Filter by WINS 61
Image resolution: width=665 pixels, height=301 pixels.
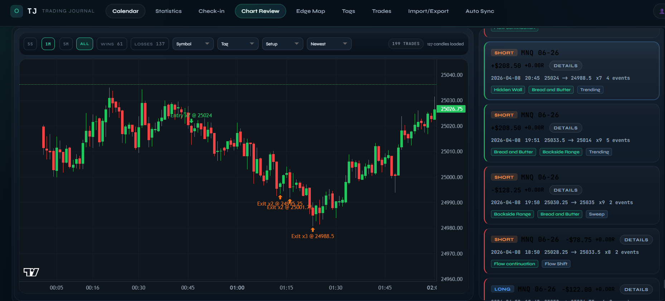click(112, 44)
